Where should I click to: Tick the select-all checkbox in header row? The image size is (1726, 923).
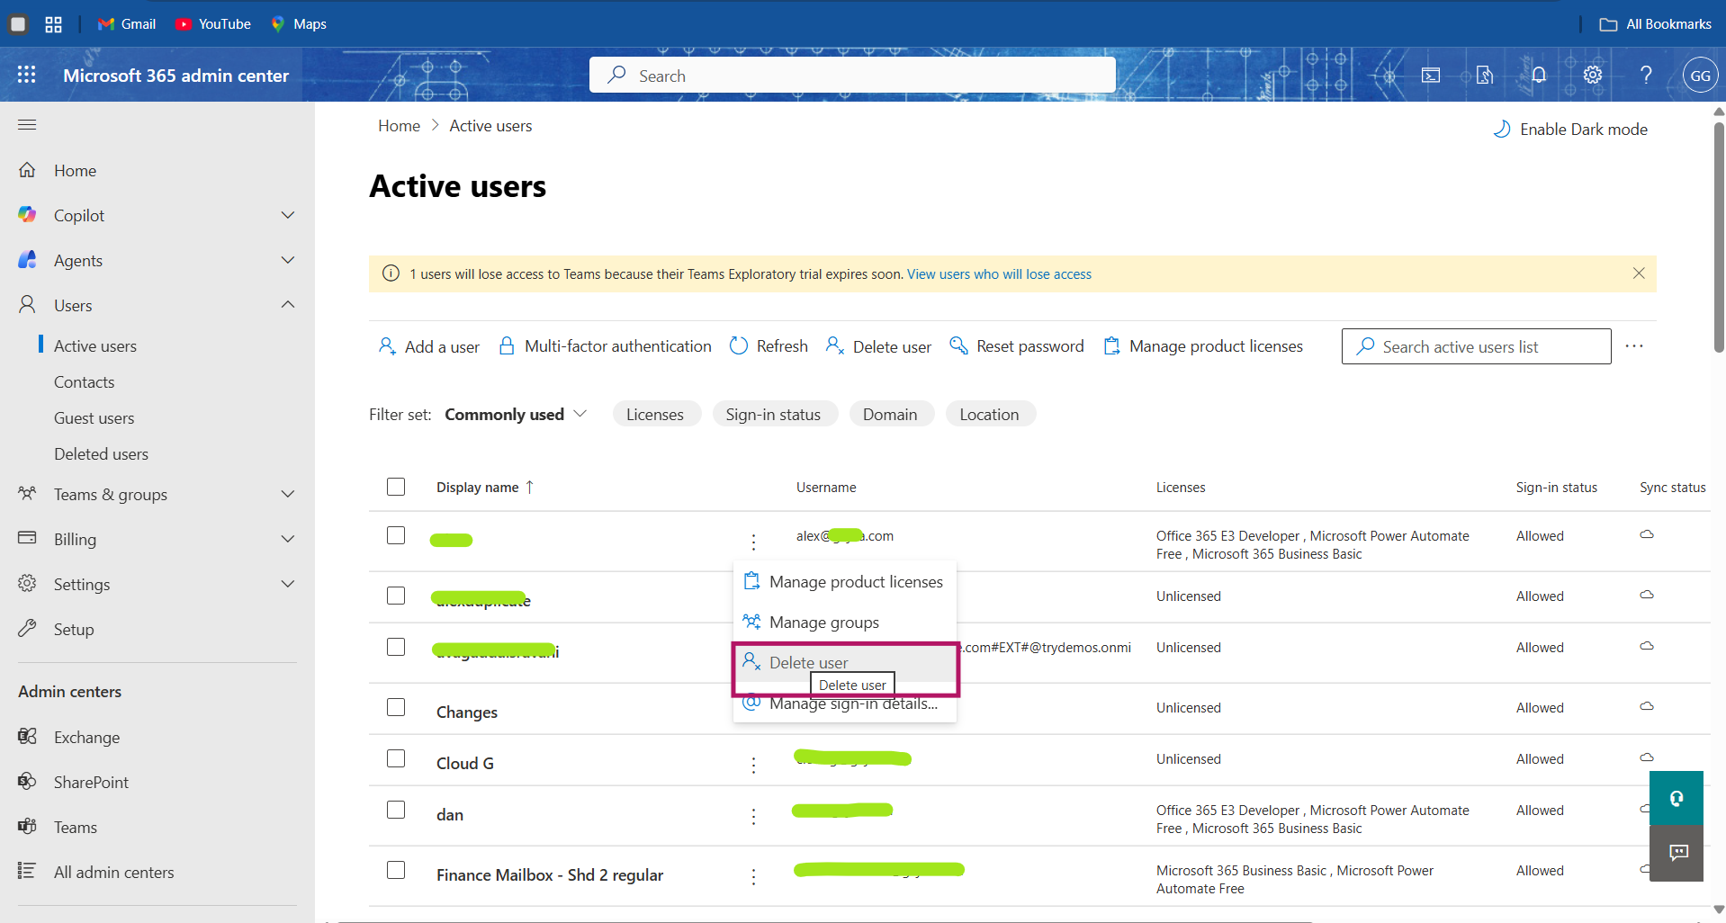pyautogui.click(x=396, y=487)
